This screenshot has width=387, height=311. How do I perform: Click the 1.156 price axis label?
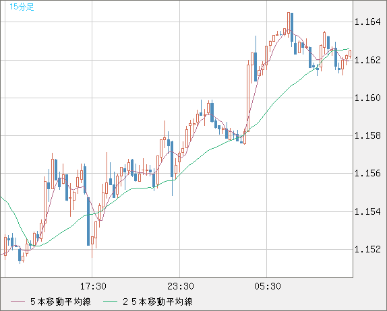point(367,173)
